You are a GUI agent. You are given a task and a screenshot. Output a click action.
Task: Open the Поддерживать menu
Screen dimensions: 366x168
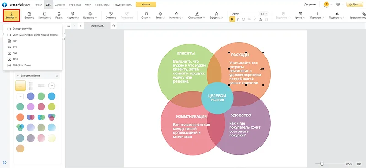(x=123, y=5)
